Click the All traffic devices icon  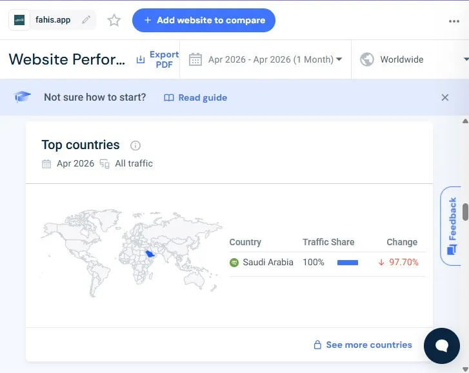pyautogui.click(x=105, y=164)
